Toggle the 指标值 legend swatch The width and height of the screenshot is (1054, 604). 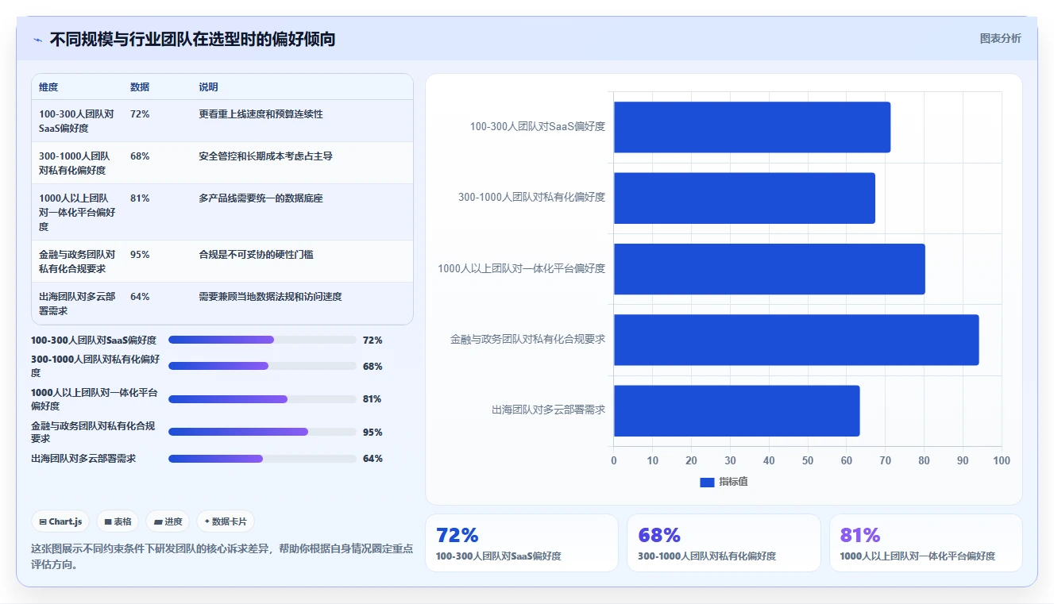click(x=707, y=482)
